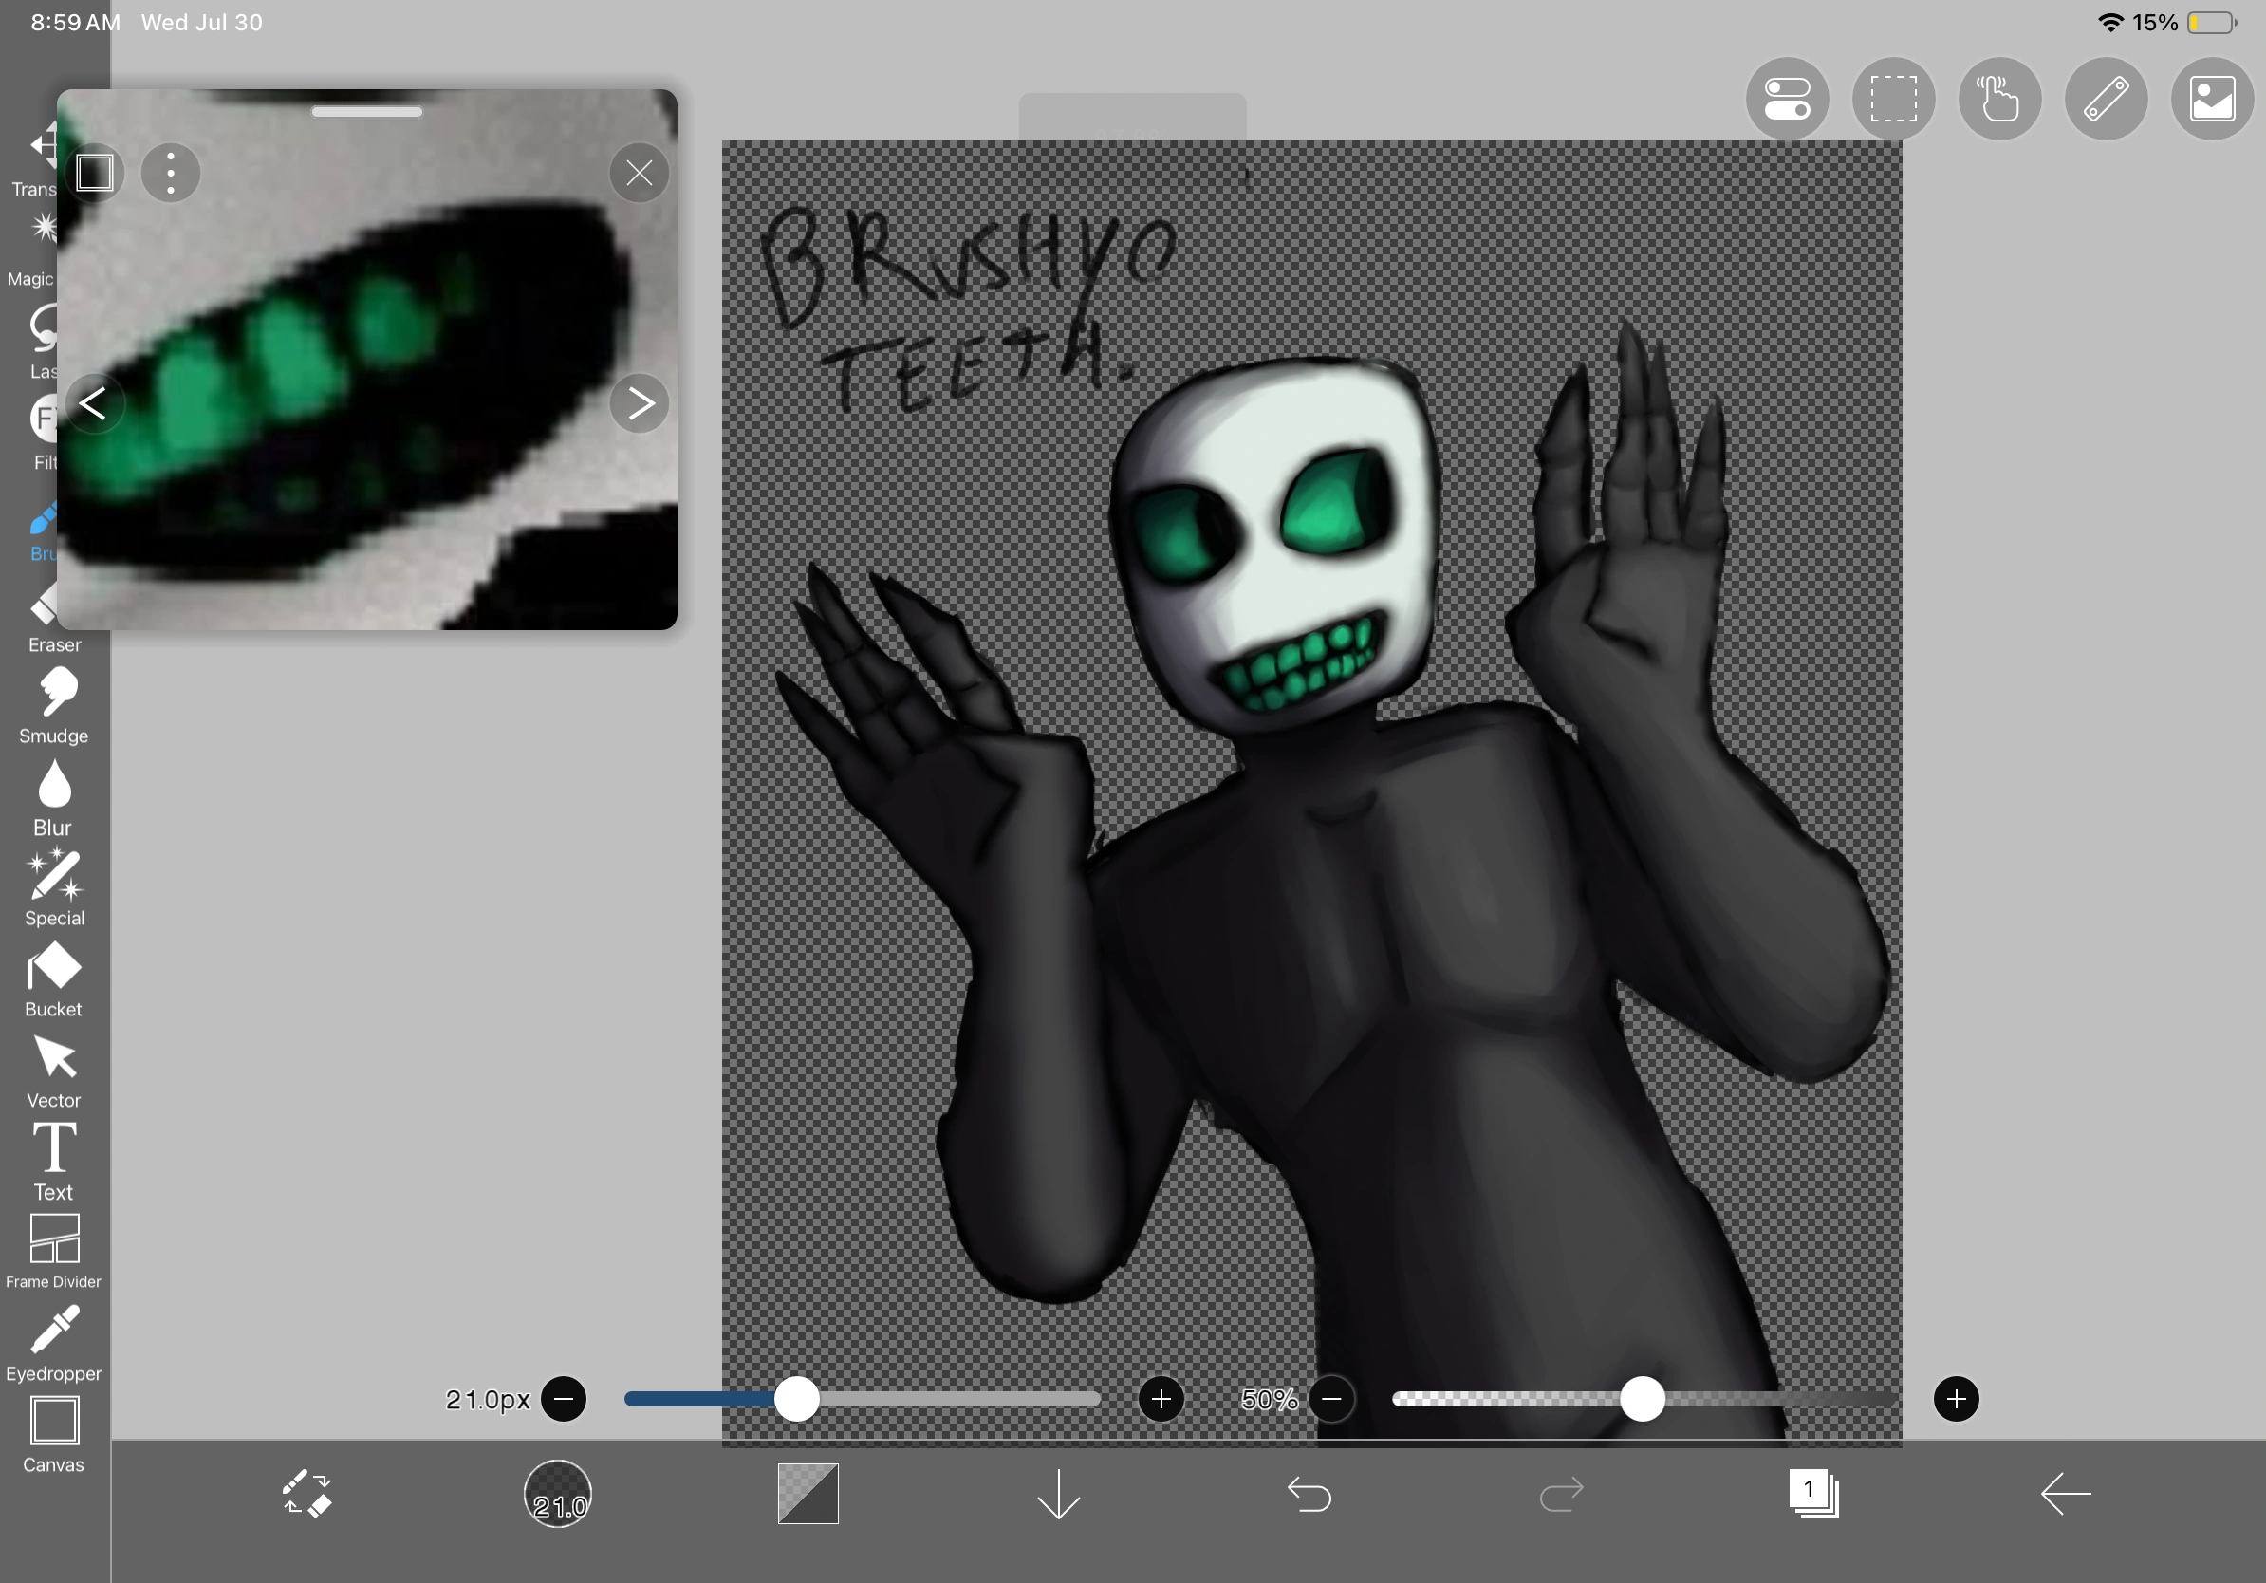Screen dimensions: 2266x1583
Task: Toggle brush and eraser switch icon
Action: pyautogui.click(x=306, y=1494)
